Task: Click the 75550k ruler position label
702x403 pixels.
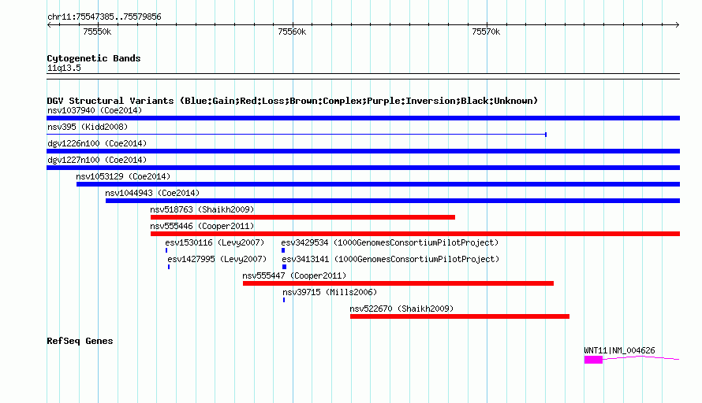Action: (97, 31)
